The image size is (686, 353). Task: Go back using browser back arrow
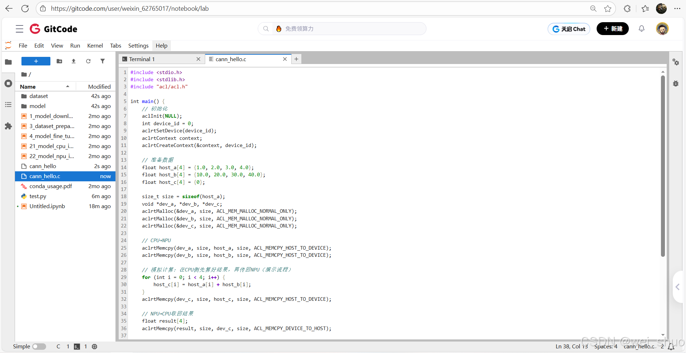click(x=9, y=9)
